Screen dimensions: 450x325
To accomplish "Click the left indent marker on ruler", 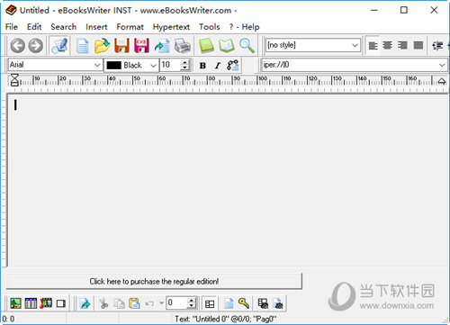I will click(x=14, y=80).
